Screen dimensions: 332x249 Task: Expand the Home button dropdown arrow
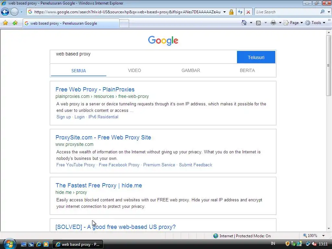(251, 23)
